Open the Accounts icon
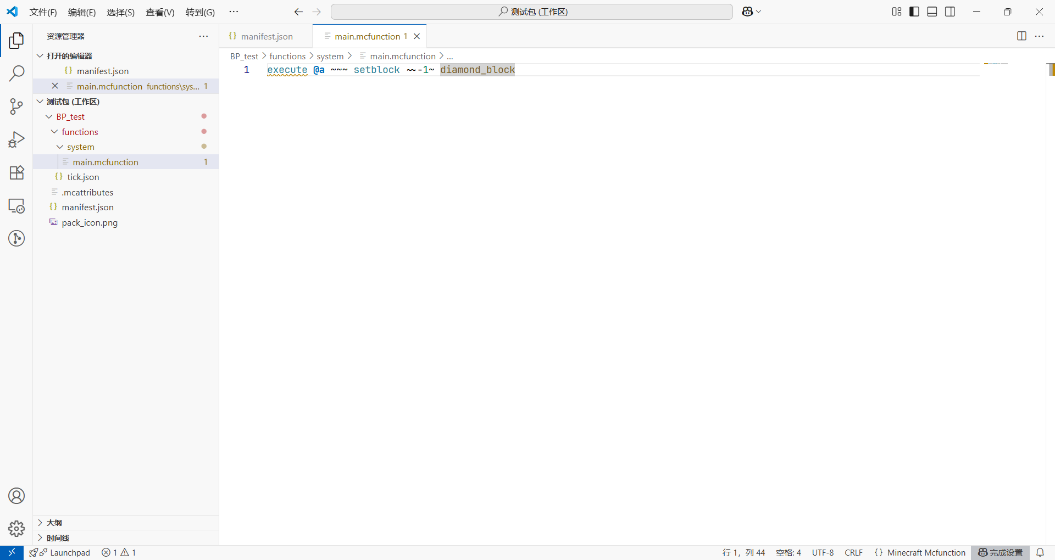 click(x=16, y=496)
